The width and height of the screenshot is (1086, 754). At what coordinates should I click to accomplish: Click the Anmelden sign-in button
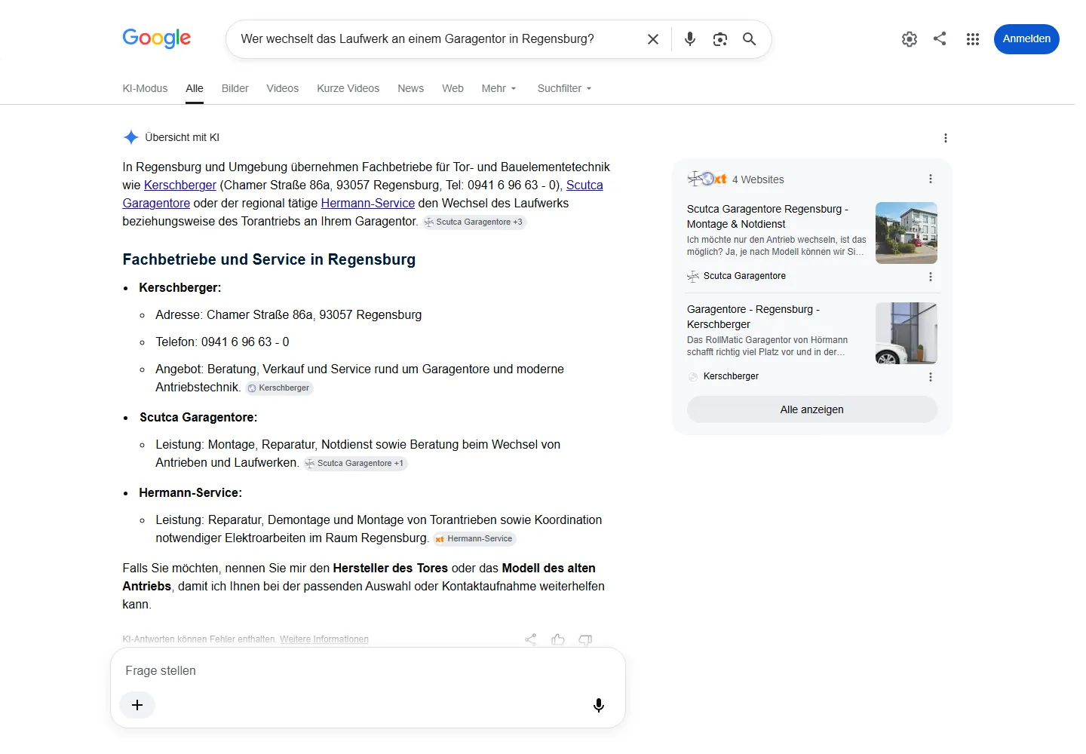(1026, 39)
